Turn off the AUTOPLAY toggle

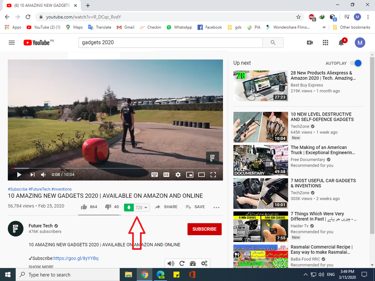(355, 63)
